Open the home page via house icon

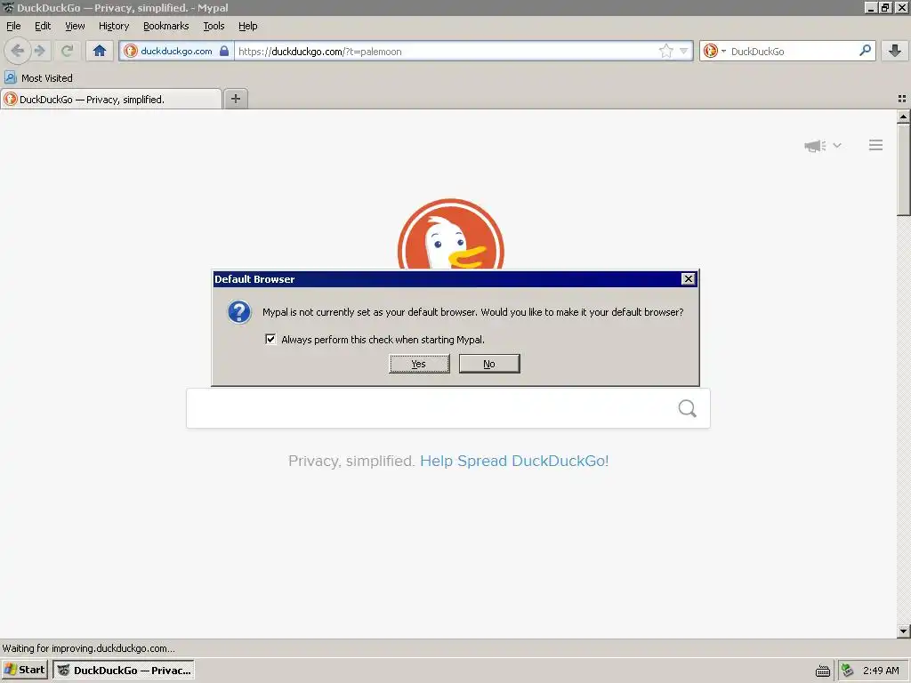point(100,51)
